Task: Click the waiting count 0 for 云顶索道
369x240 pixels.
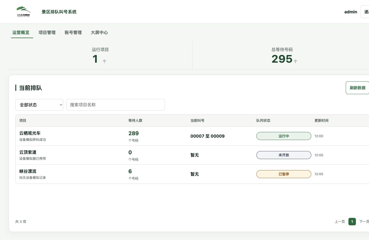Action: pos(130,152)
